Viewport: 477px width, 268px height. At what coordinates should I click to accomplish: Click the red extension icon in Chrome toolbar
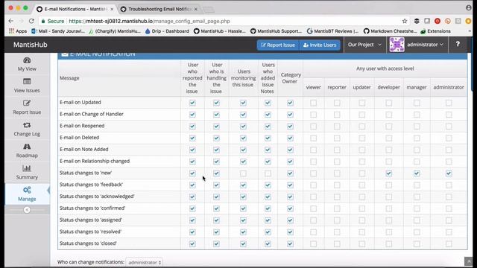click(x=437, y=21)
